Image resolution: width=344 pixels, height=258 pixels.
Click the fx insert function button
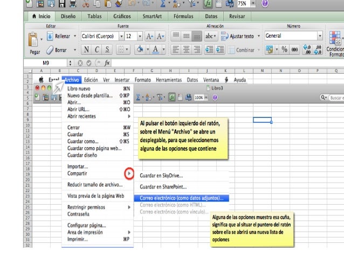coord(107,63)
